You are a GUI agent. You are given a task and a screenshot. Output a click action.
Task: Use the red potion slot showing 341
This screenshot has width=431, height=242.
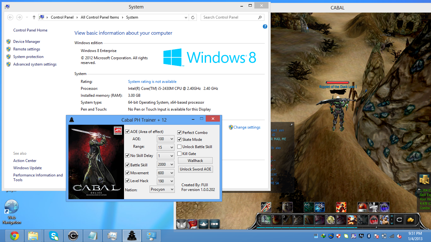(x=374, y=219)
